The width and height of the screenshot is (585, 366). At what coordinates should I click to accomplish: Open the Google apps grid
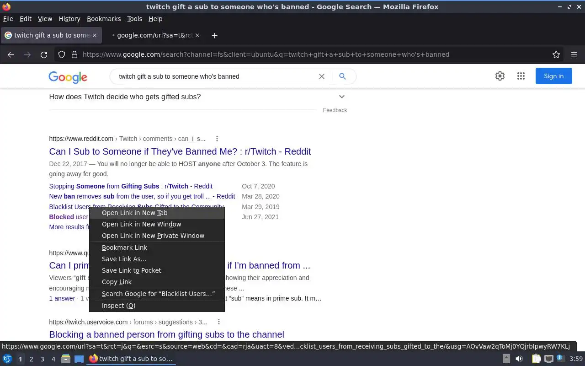click(x=521, y=76)
